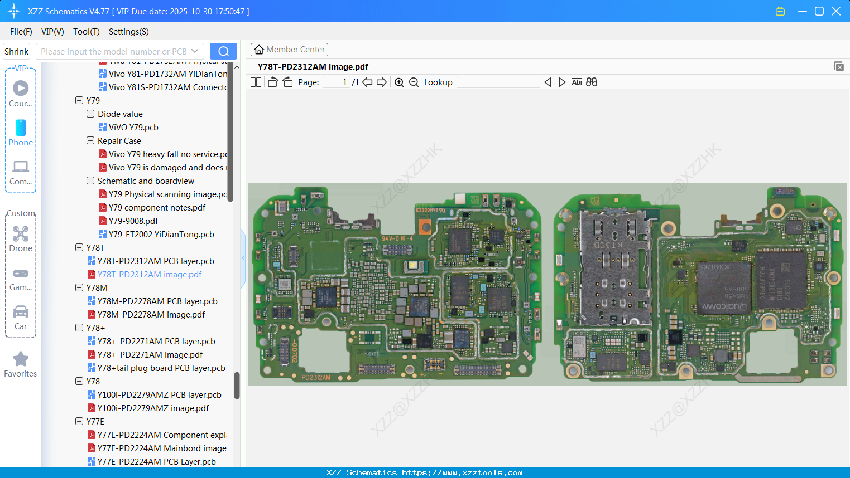
Task: Open Y78+-PD2271AM image.pdf
Action: pyautogui.click(x=150, y=354)
